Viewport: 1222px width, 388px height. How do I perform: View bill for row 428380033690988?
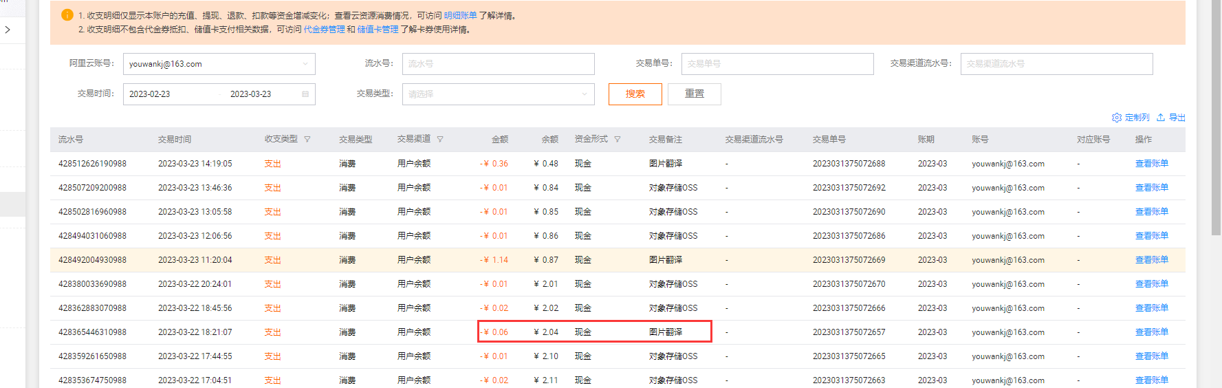(x=1152, y=284)
